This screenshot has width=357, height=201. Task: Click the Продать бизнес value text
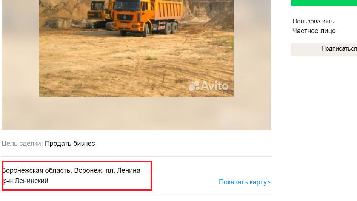(70, 144)
